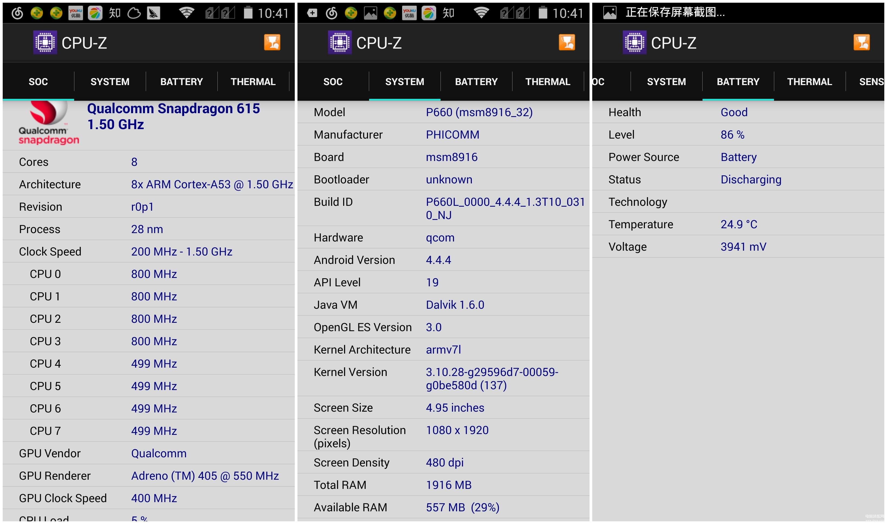Select the SYSTEM tab in middle screenshot
The image size is (887, 524).
pos(405,82)
